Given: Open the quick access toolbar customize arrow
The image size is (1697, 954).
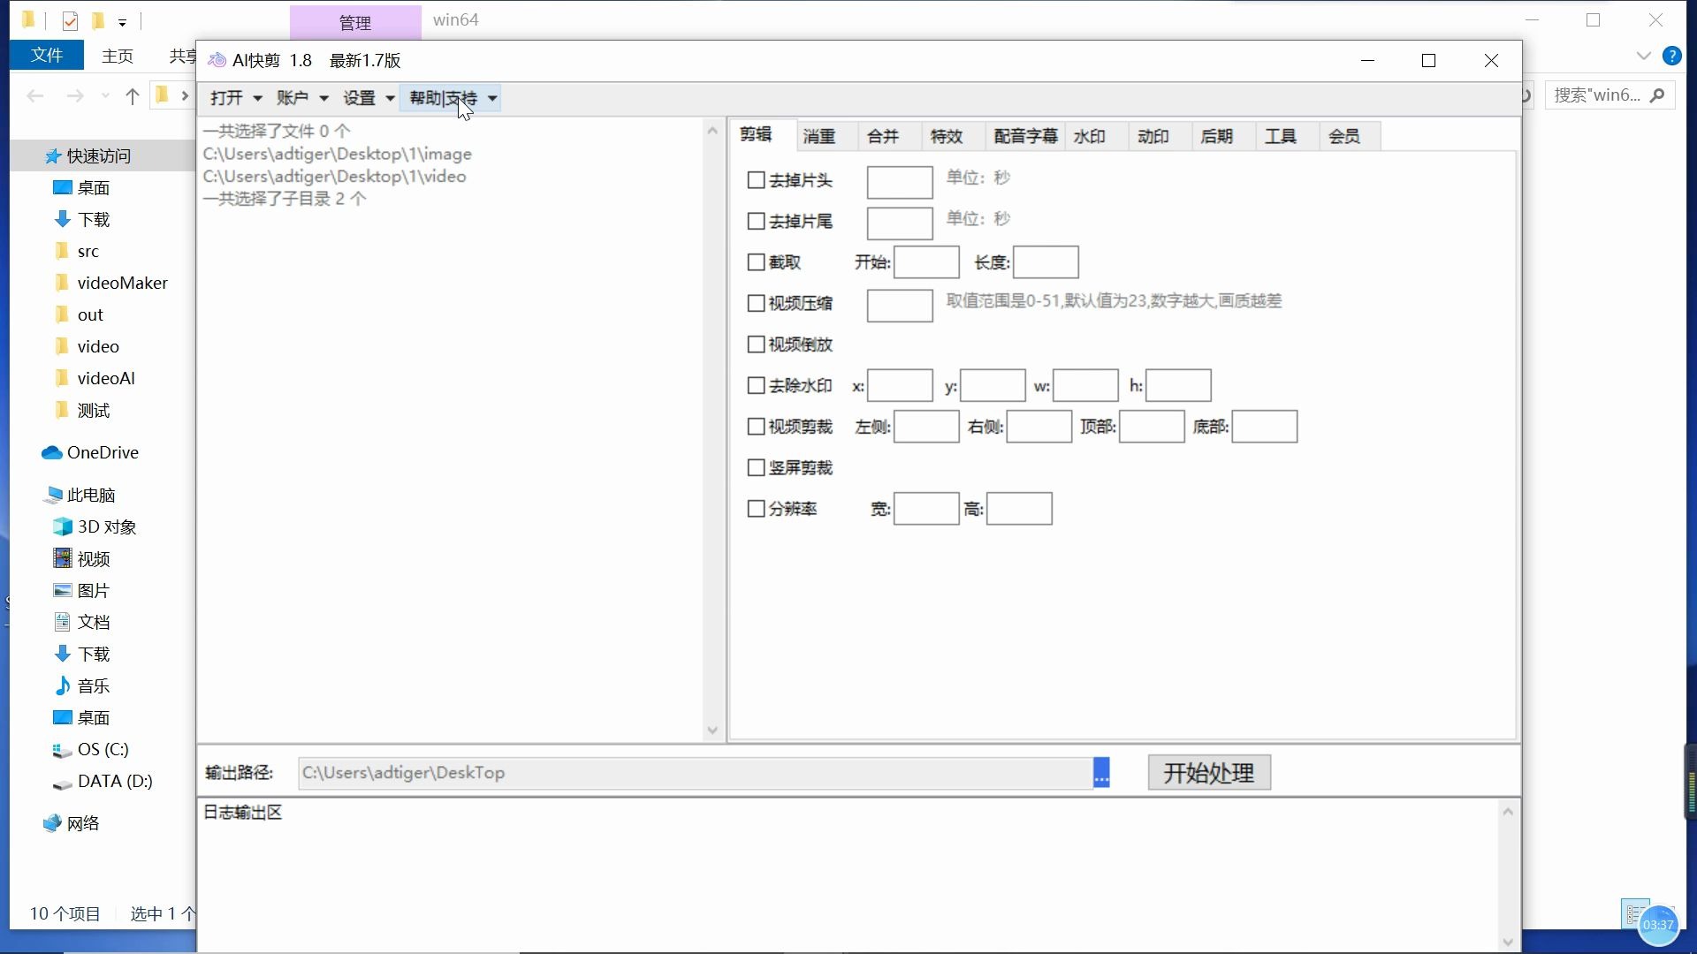Looking at the screenshot, I should pos(122,22).
